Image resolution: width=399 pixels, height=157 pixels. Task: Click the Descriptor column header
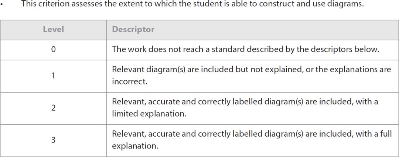[133, 30]
